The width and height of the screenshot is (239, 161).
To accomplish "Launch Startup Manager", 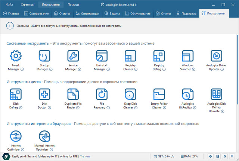I will [44, 56].
